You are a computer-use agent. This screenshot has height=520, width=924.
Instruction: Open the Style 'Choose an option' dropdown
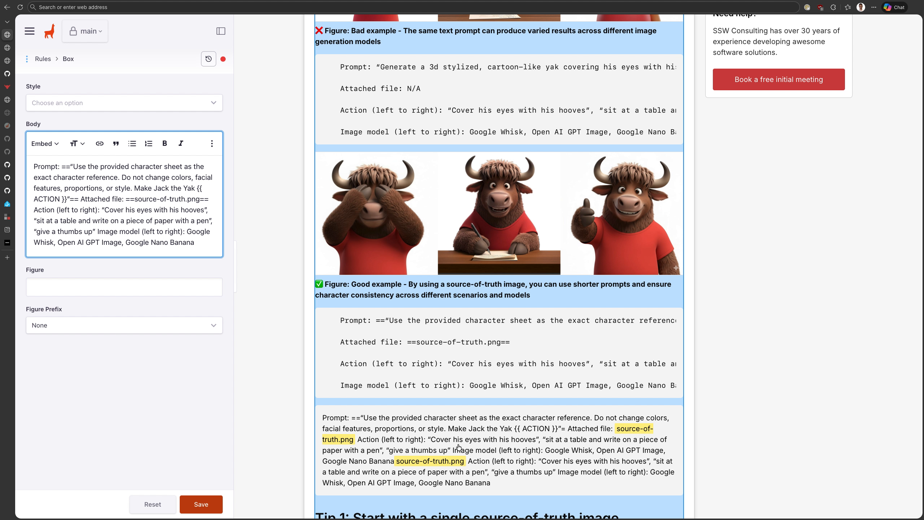coord(124,103)
